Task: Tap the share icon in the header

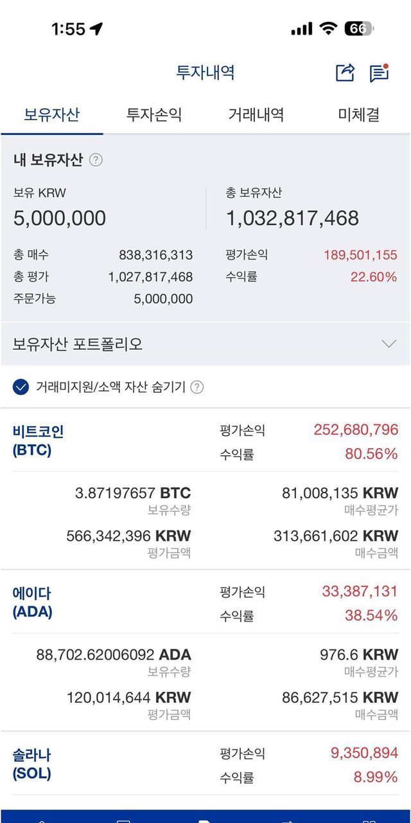Action: coord(345,73)
